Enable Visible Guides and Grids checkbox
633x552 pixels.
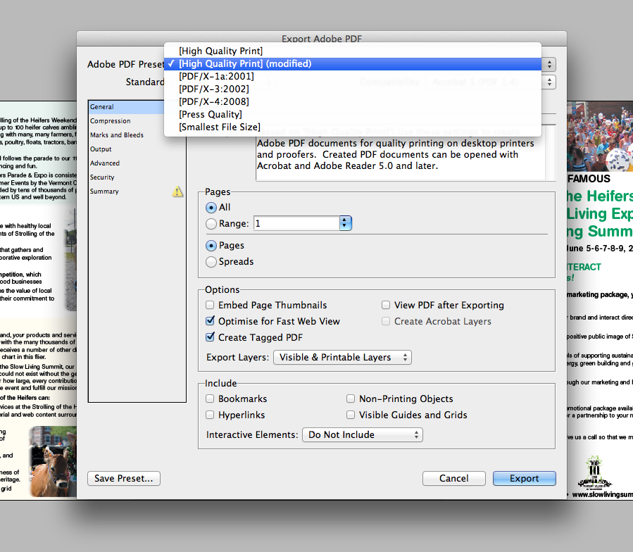tap(351, 415)
